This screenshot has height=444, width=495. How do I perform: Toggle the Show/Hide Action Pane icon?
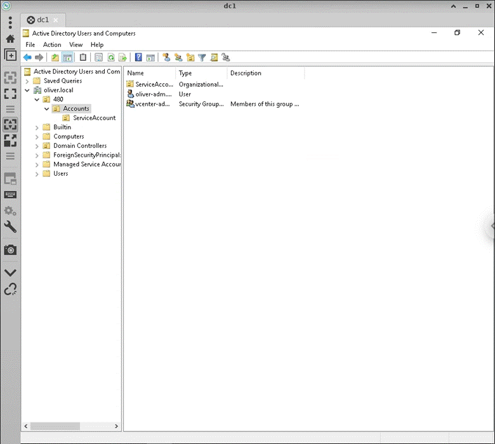[x=150, y=58]
